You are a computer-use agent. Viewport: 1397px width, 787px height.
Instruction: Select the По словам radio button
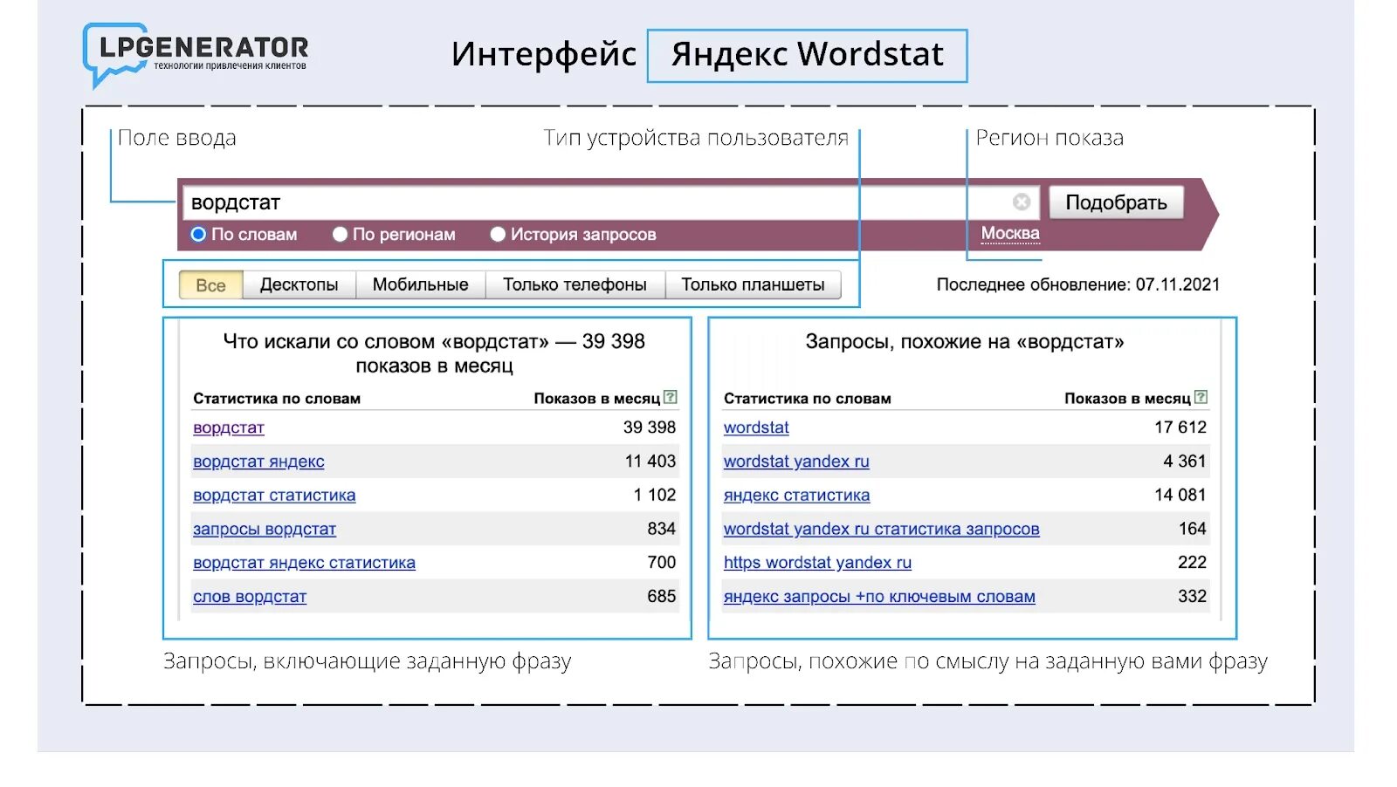(198, 234)
